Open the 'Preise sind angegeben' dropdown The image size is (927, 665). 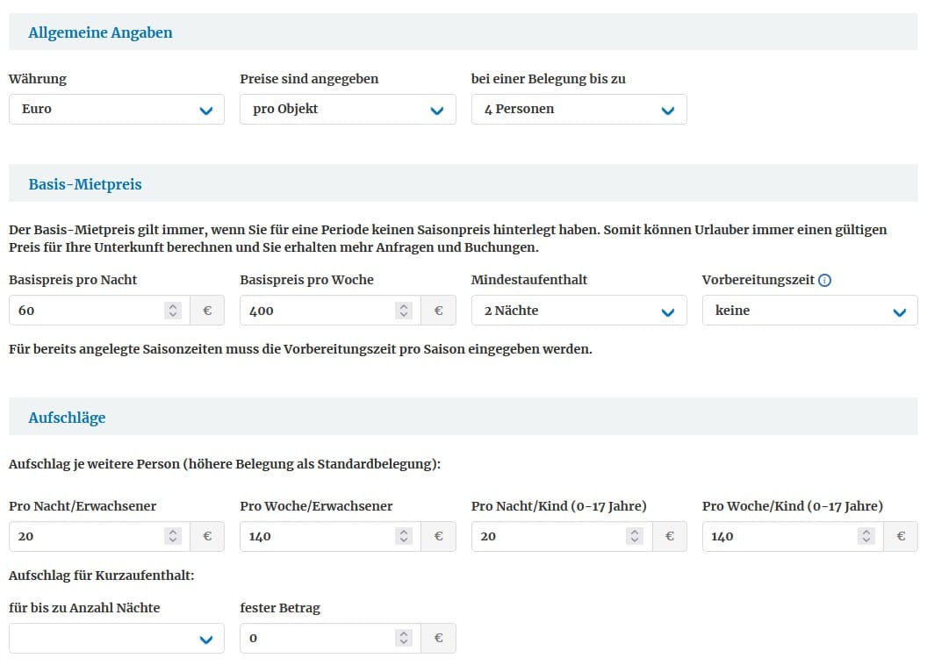[348, 110]
